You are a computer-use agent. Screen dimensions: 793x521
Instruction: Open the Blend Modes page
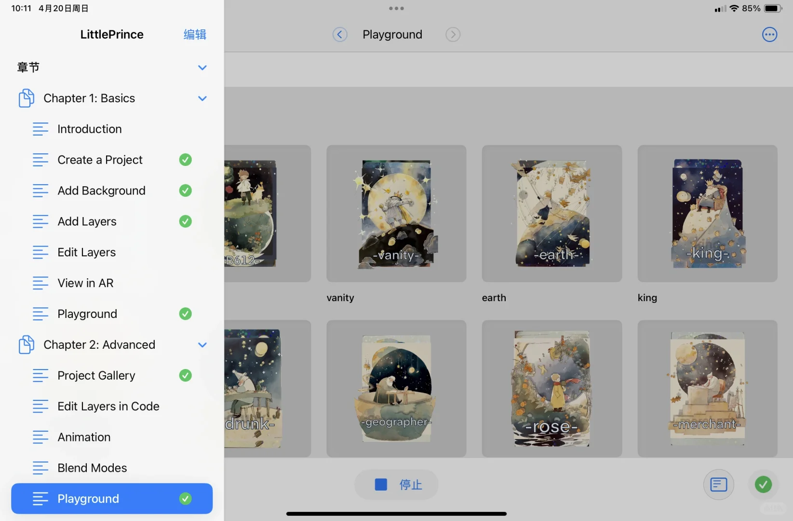[x=112, y=468]
